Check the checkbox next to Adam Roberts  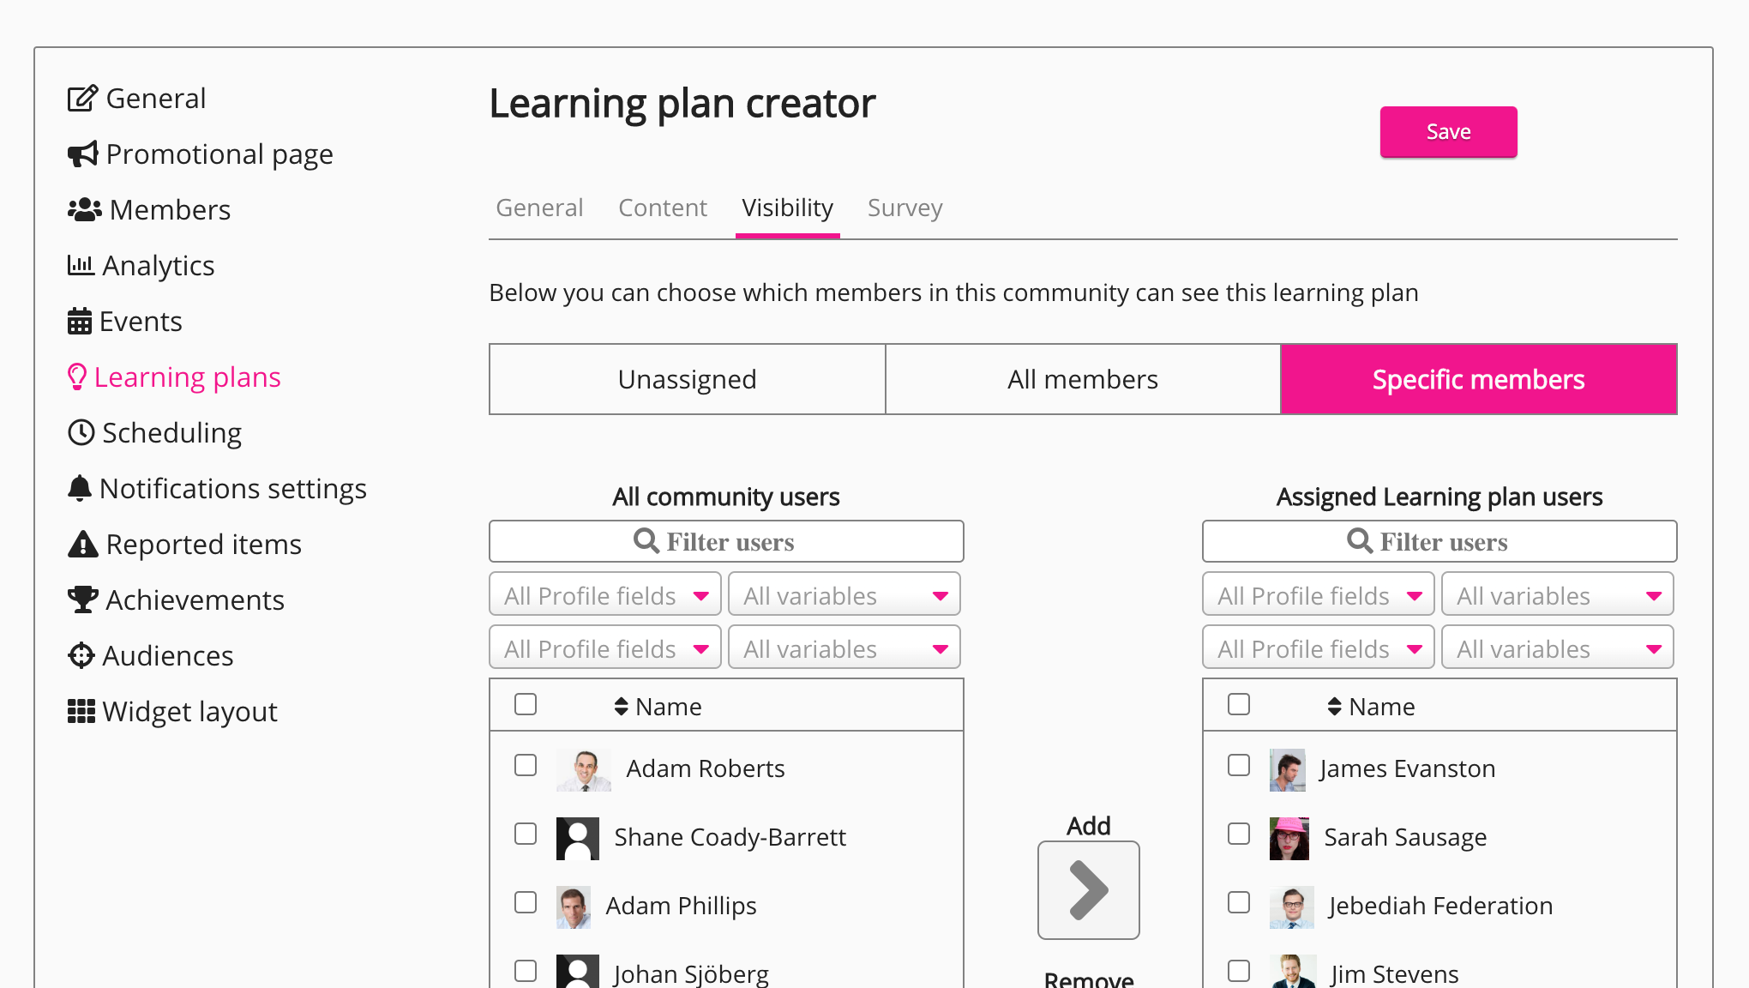[x=525, y=766]
